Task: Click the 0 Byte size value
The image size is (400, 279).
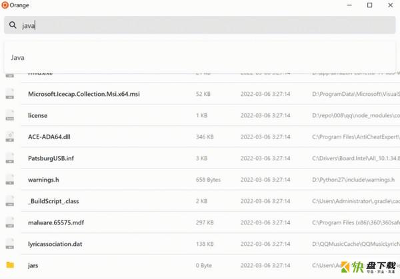Action: click(204, 265)
